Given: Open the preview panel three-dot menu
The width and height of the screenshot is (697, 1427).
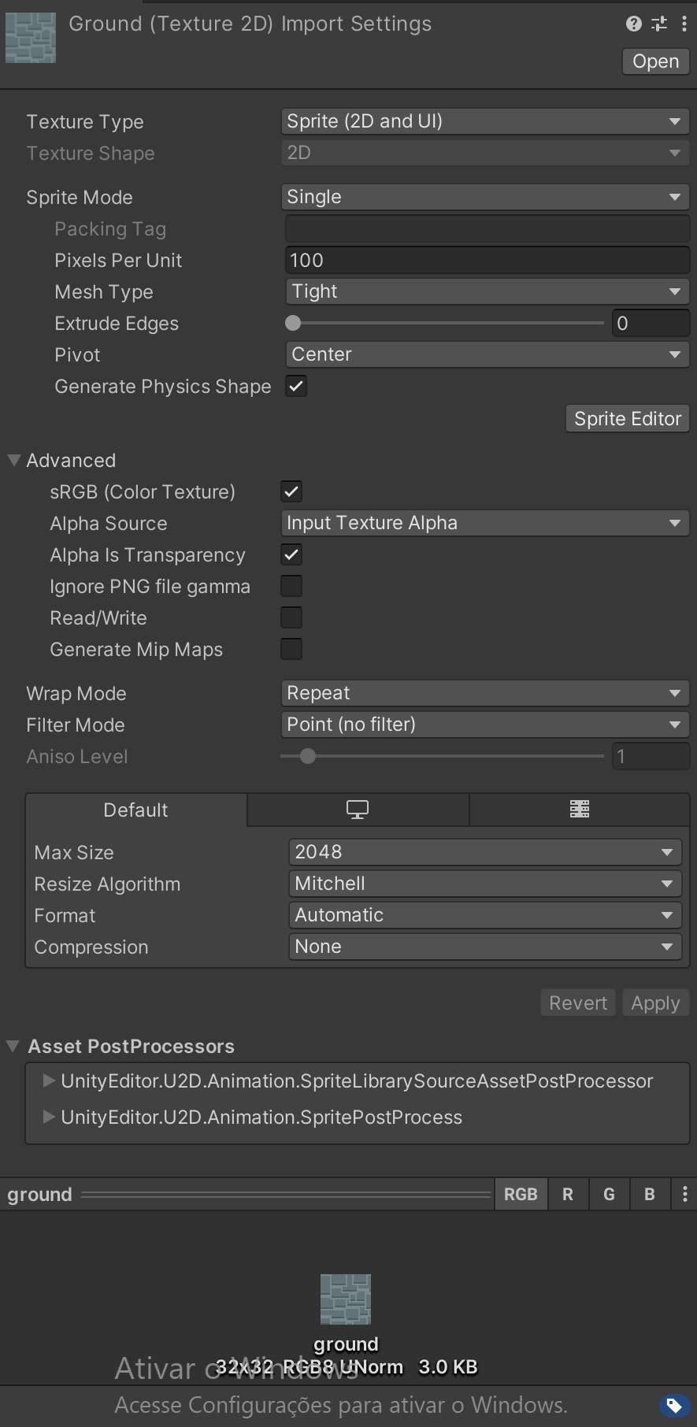Looking at the screenshot, I should (x=684, y=1195).
